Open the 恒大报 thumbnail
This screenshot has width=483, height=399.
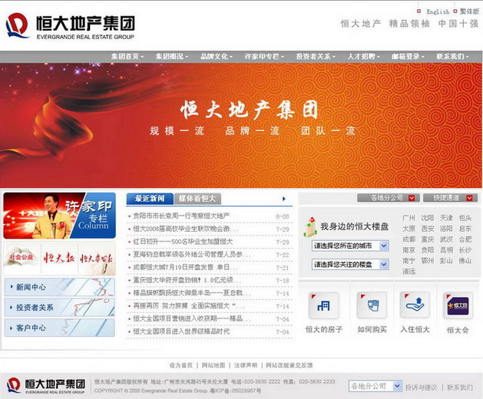pyautogui.click(x=59, y=258)
